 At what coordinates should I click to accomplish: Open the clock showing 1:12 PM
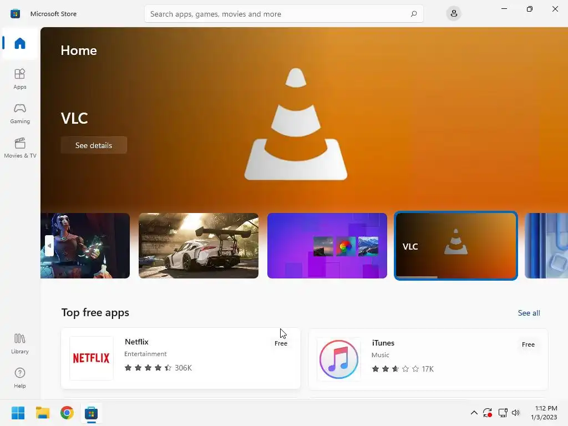click(x=544, y=413)
